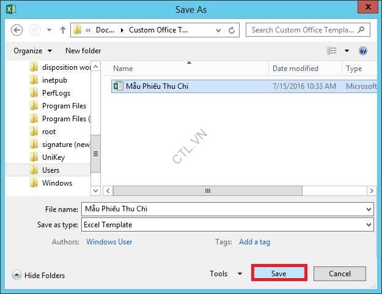Click Add a tag
Screen dimensions: 382x294
click(x=255, y=242)
